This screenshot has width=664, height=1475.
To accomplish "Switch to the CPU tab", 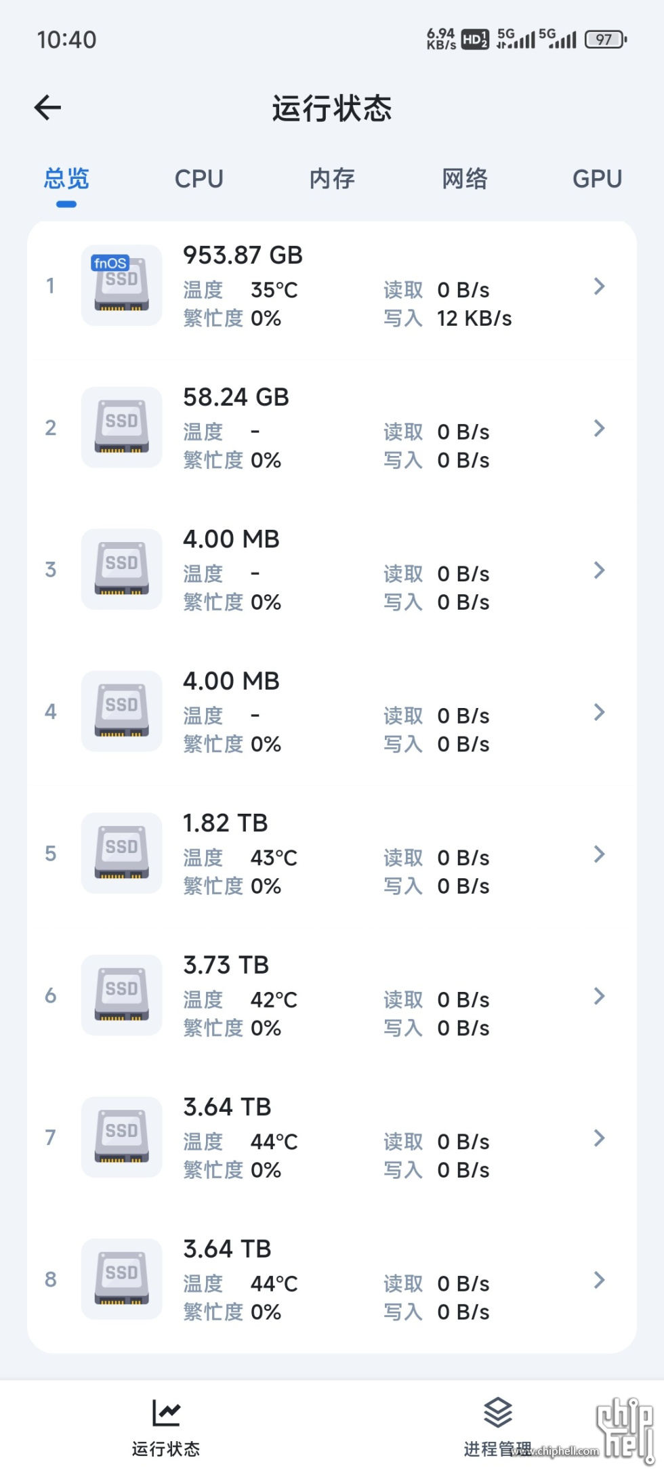I will click(199, 179).
